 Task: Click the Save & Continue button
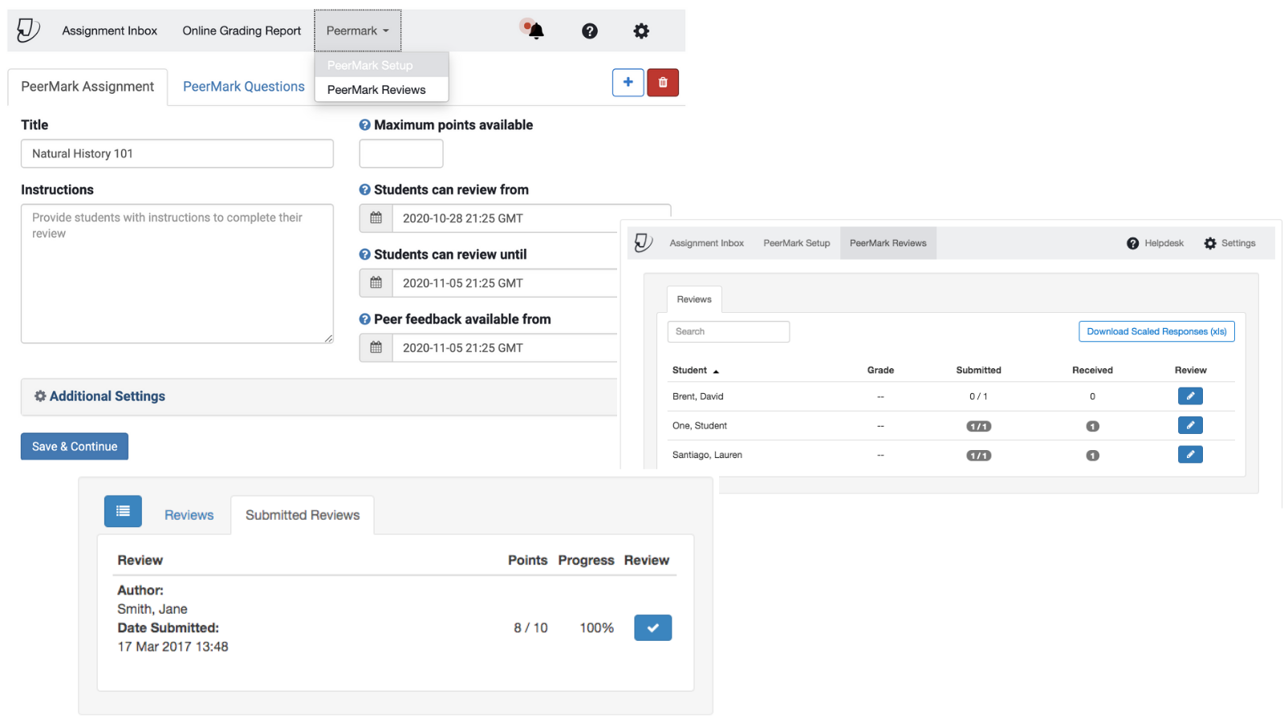[75, 447]
